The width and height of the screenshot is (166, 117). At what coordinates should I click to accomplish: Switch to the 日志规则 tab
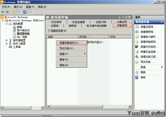click(57, 22)
